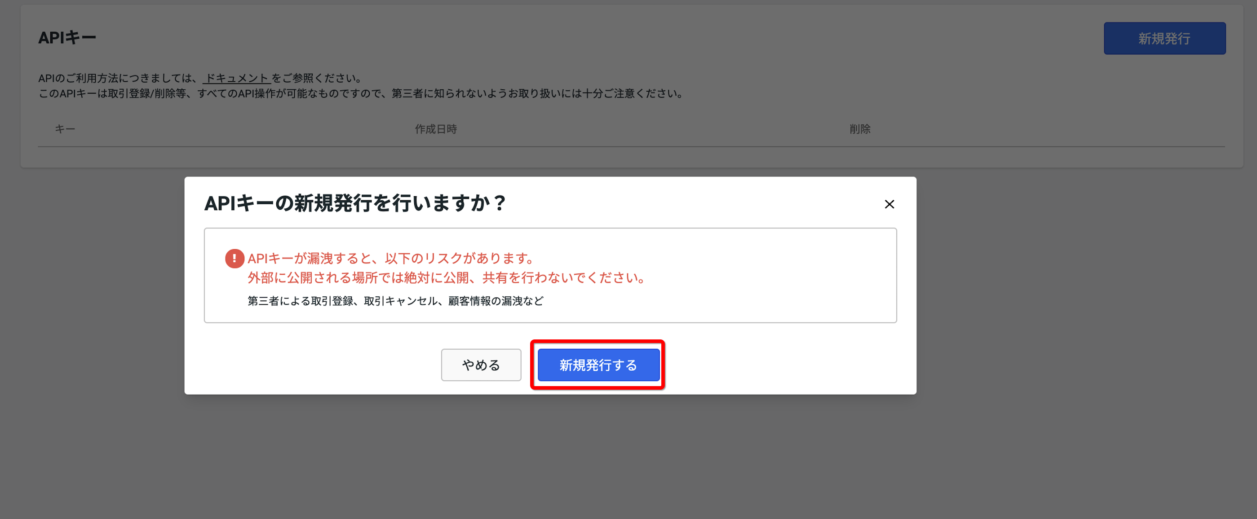Click the 作成日時 column header
Screen dimensions: 1257x519
pyautogui.click(x=436, y=129)
